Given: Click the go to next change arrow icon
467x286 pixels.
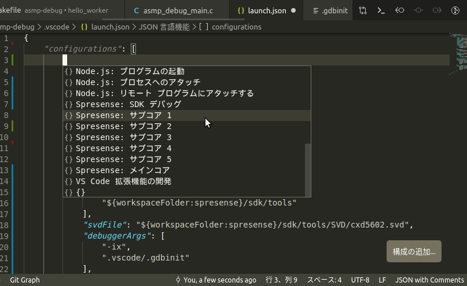Looking at the screenshot, I should tap(437, 10).
